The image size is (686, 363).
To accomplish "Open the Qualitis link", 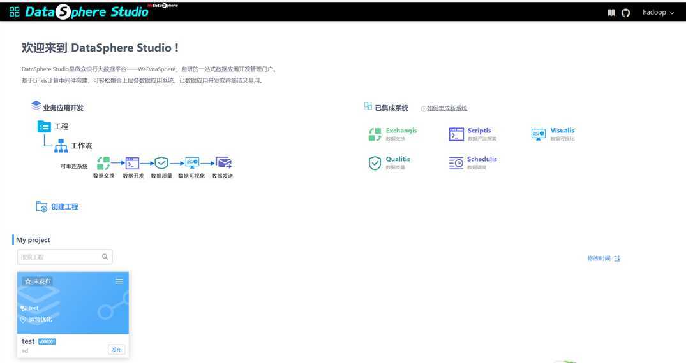I will pyautogui.click(x=398, y=159).
